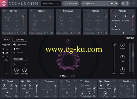Open Polyvox advanced settings sliders icon
This screenshot has width=137, height=99.
[123, 33]
